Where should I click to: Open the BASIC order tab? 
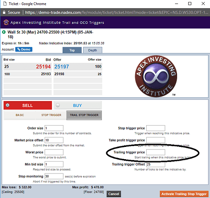(x=20, y=115)
